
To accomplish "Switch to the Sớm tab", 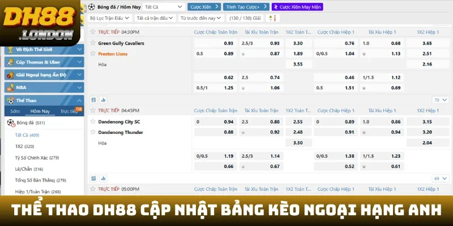I will (15, 111).
